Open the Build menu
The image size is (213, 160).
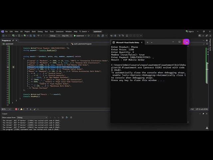34,31
